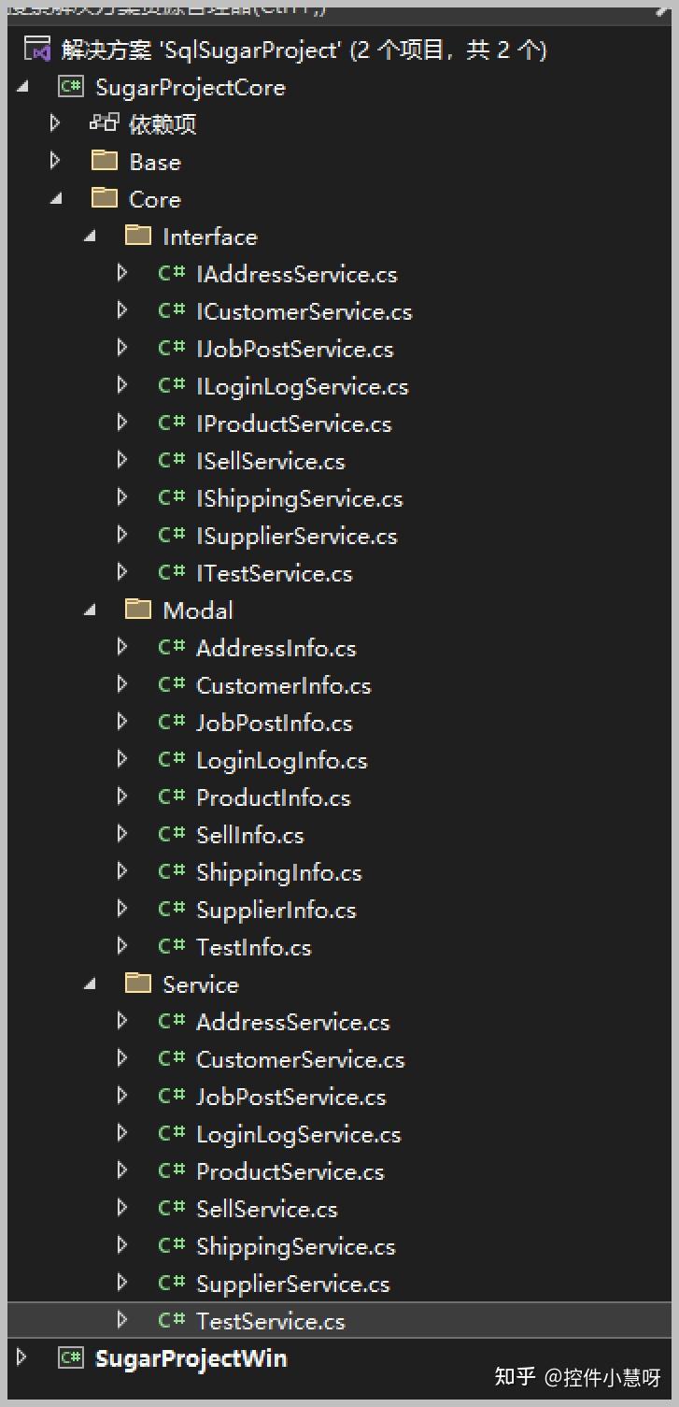The height and width of the screenshot is (1407, 679).
Task: Select LoginLogService.cs in the Service folder
Action: click(x=298, y=1134)
